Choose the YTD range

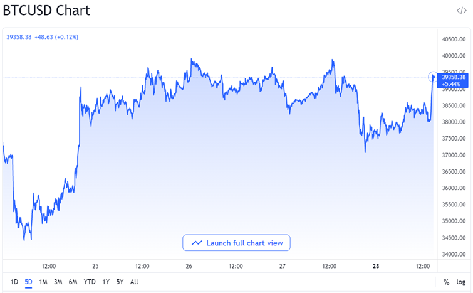click(90, 282)
